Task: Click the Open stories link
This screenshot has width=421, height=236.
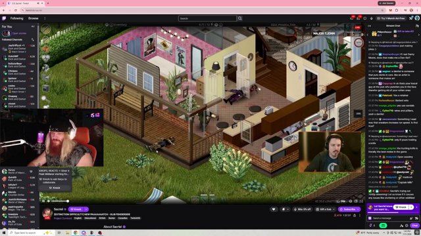Action: pos(19,33)
